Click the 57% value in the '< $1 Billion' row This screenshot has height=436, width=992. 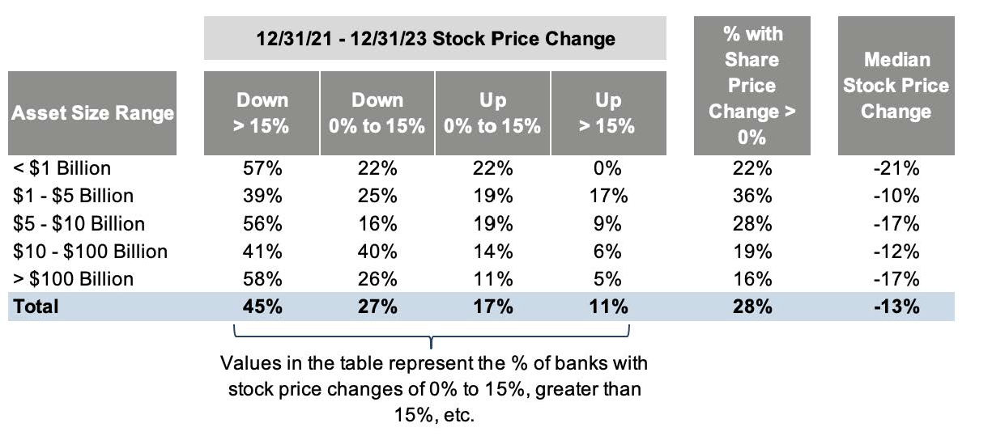pyautogui.click(x=262, y=168)
